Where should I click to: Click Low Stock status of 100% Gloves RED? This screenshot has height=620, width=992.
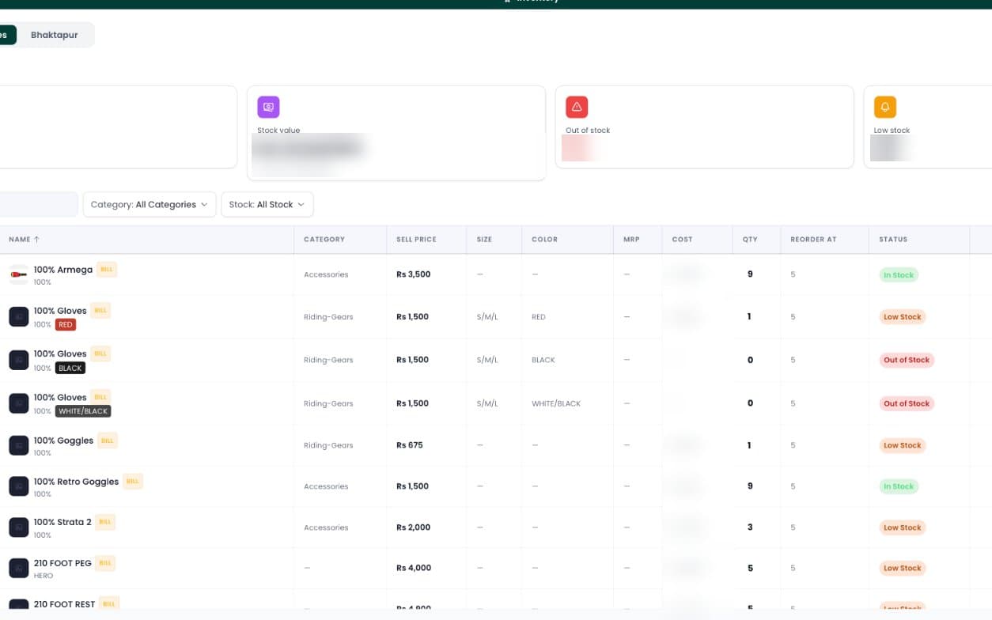point(903,317)
